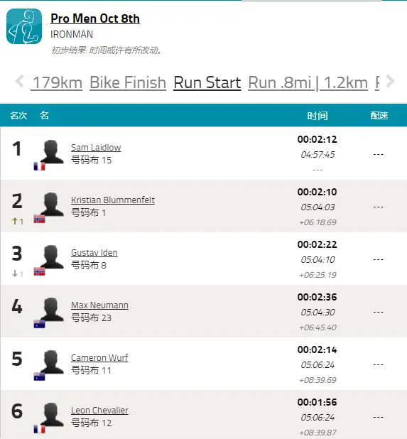
Task: Click the 时间 column header
Action: click(x=318, y=116)
